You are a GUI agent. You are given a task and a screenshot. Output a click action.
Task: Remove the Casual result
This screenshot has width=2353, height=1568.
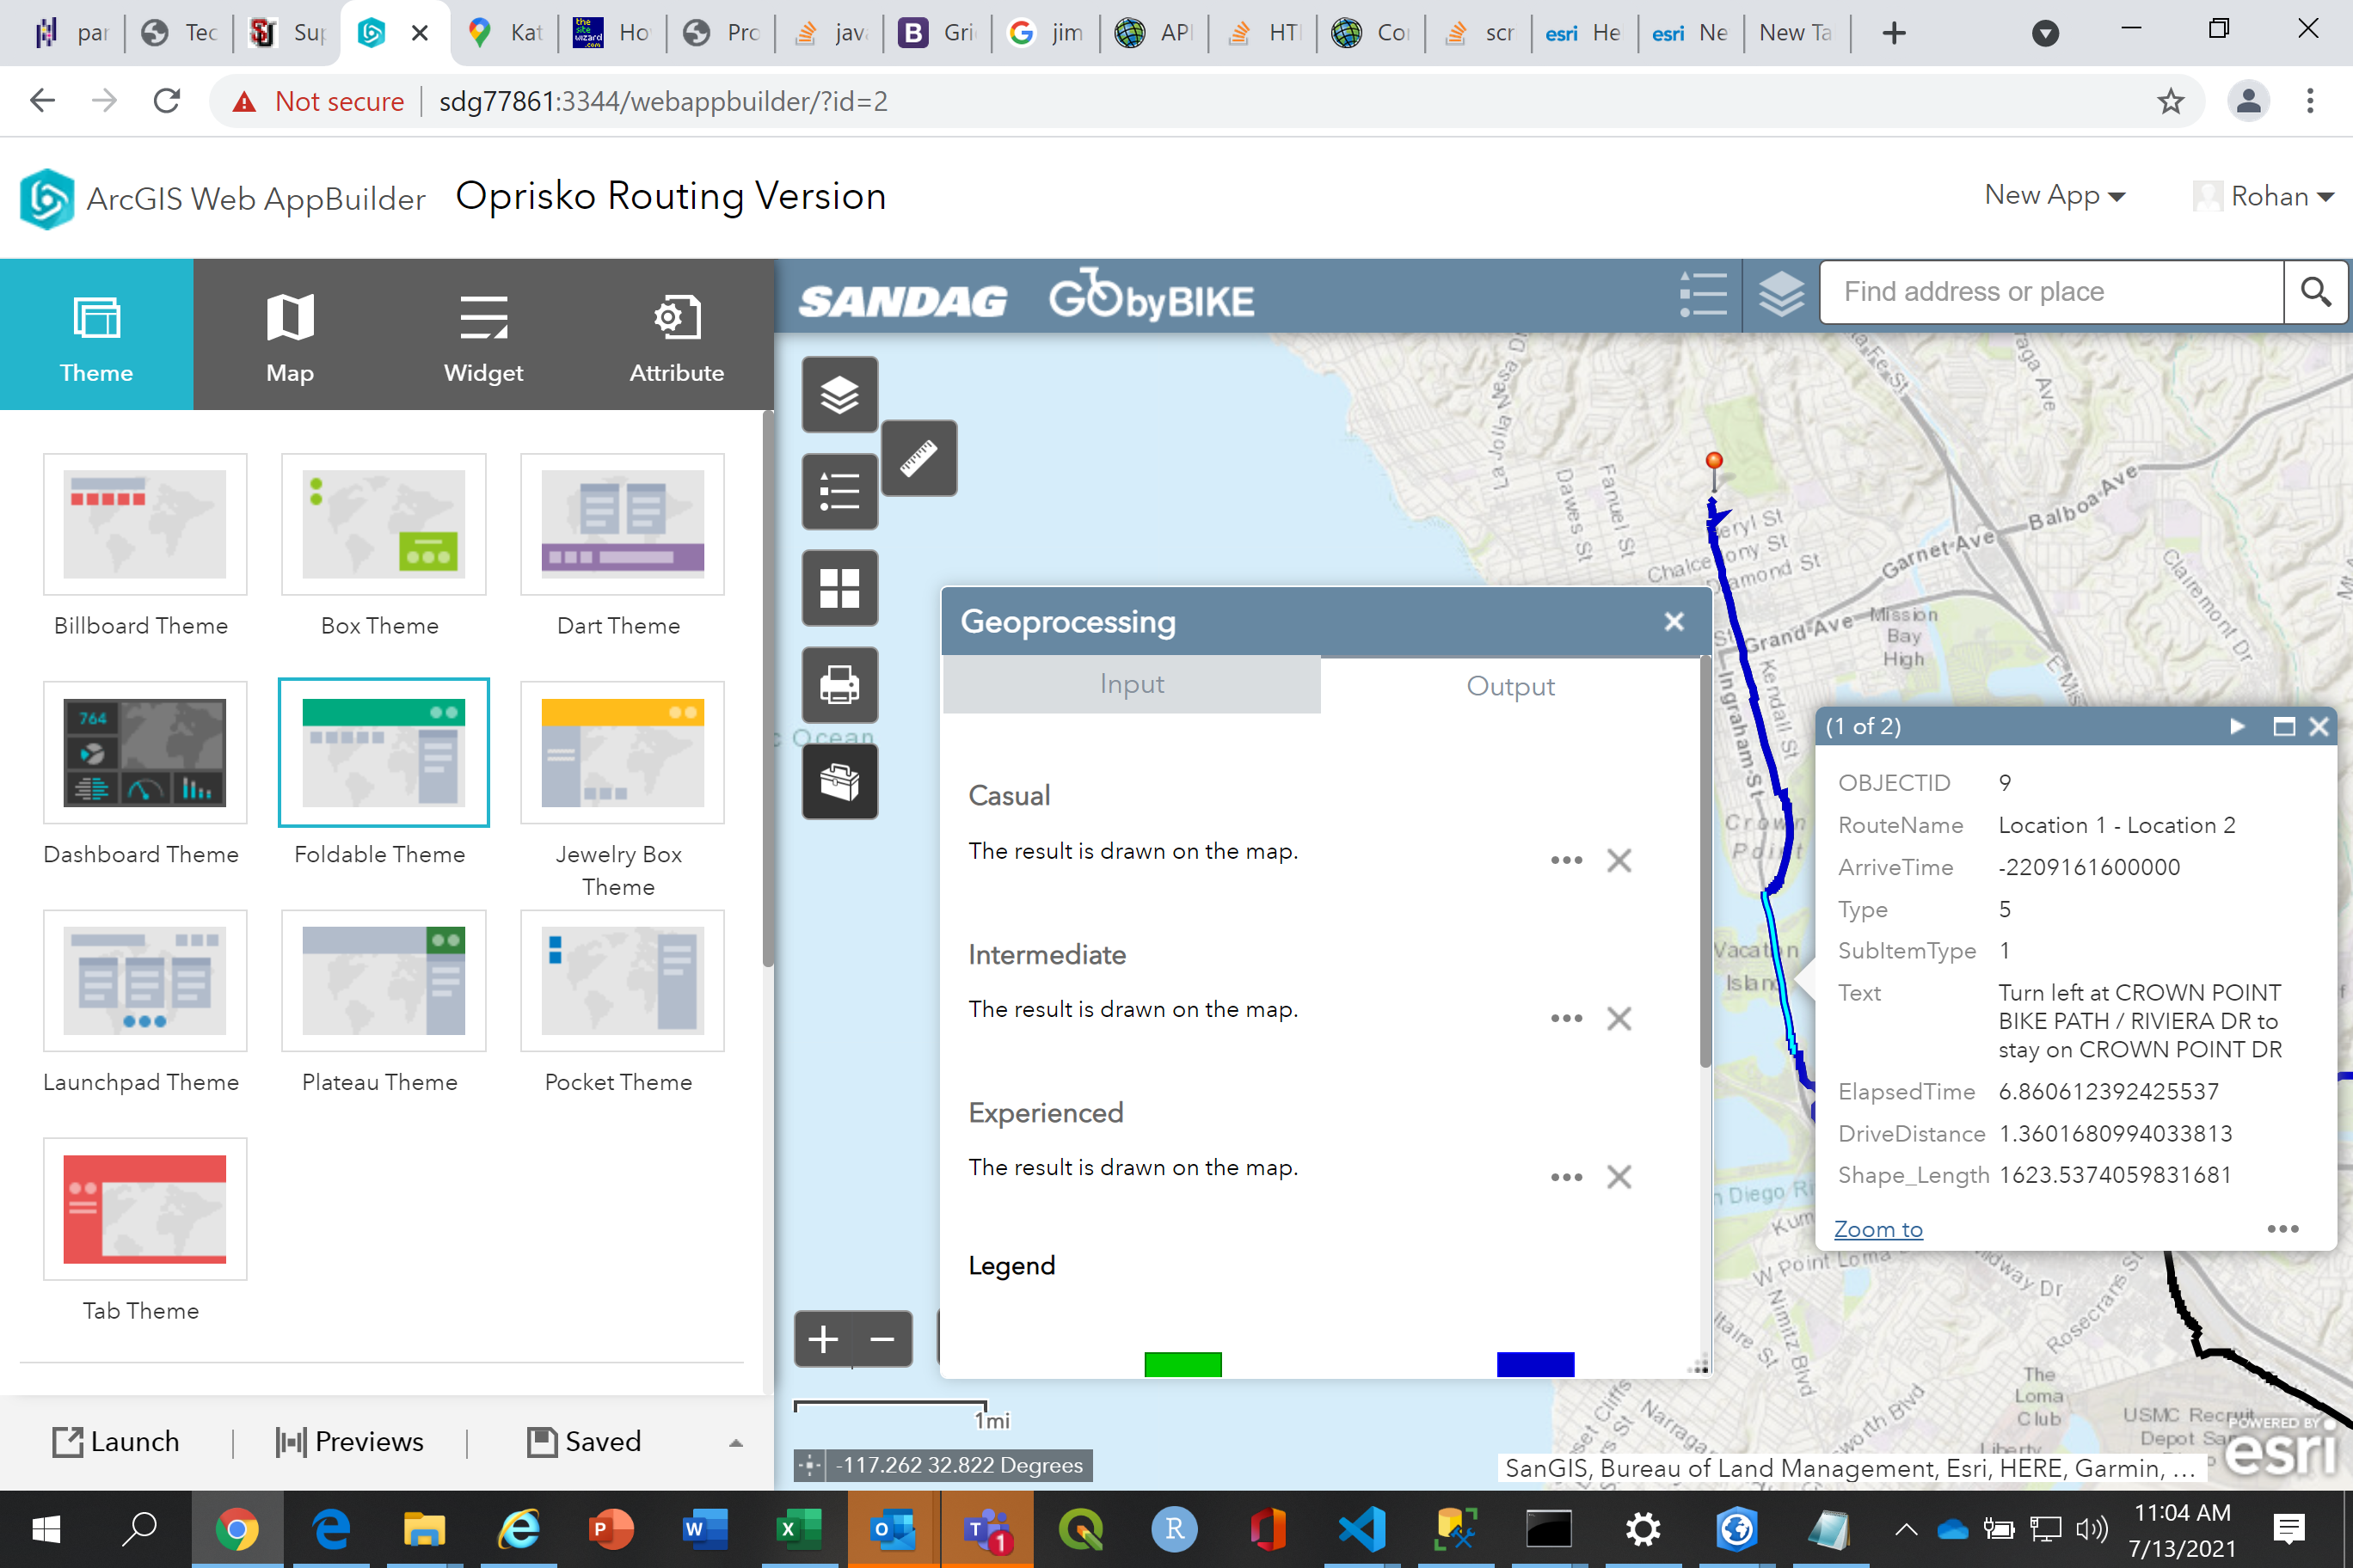(x=1619, y=860)
